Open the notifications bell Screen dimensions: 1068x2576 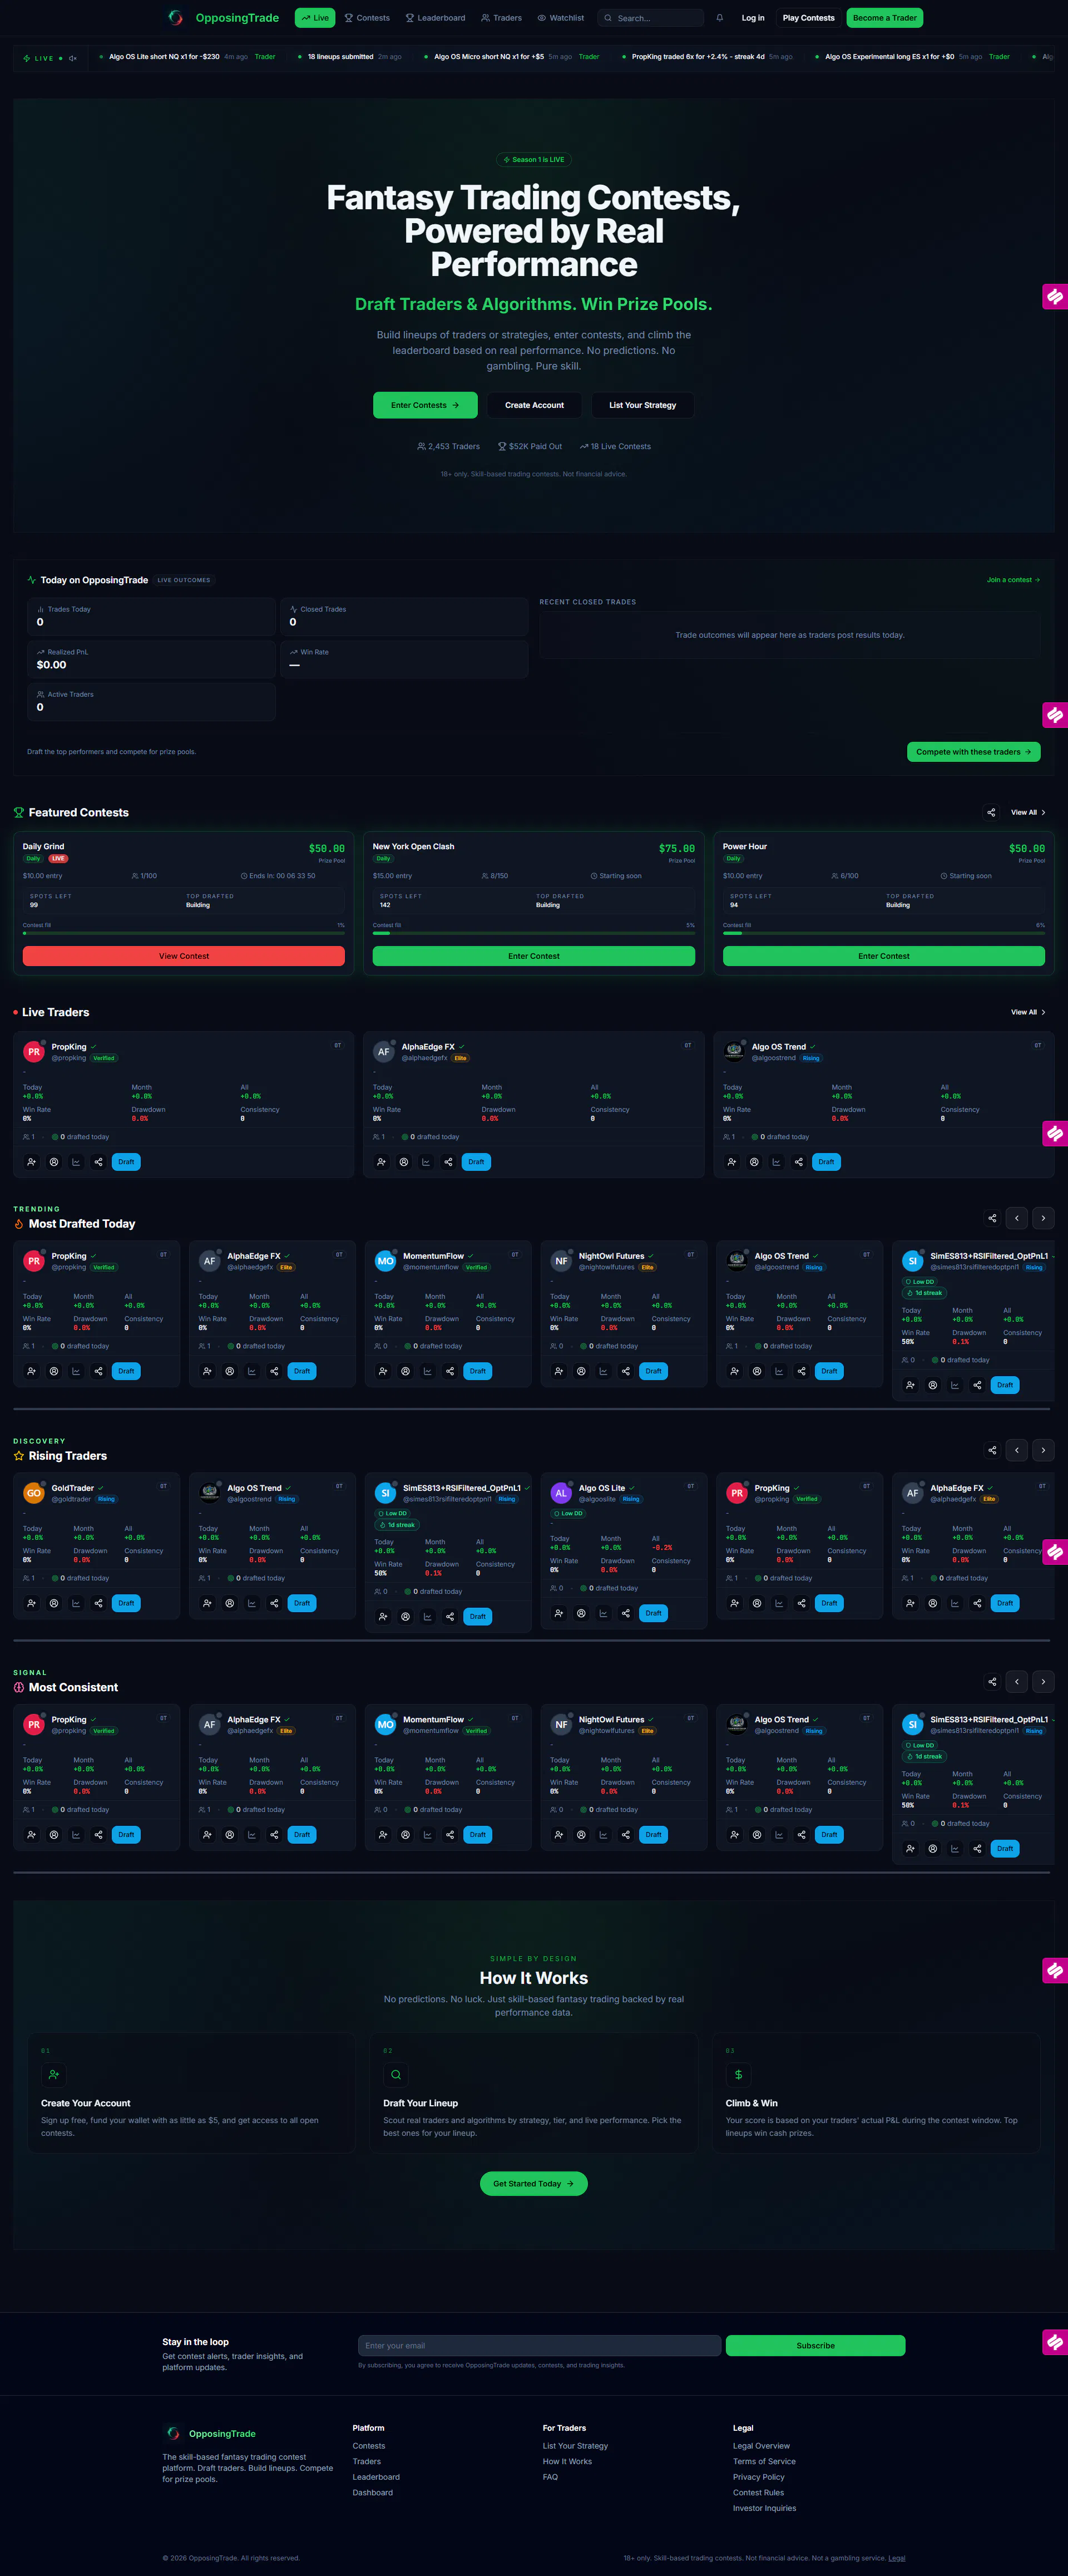(x=719, y=18)
